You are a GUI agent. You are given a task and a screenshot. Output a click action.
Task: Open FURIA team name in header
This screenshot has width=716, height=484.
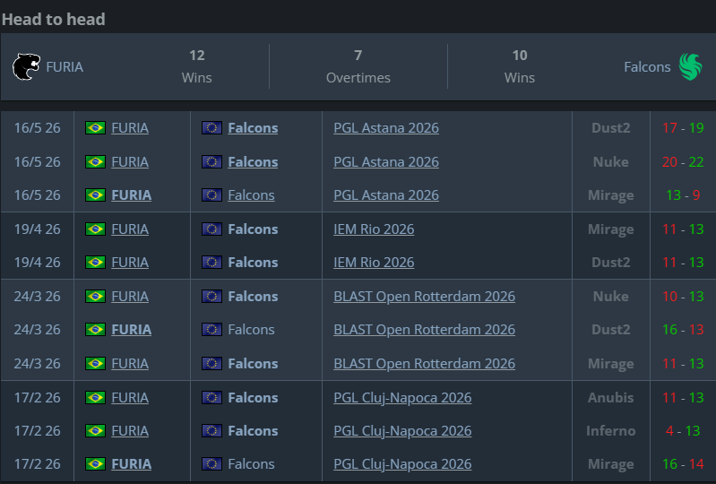[65, 66]
